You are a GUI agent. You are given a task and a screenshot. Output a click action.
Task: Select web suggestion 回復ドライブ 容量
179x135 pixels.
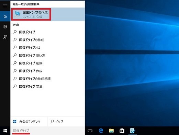[x=48, y=86]
